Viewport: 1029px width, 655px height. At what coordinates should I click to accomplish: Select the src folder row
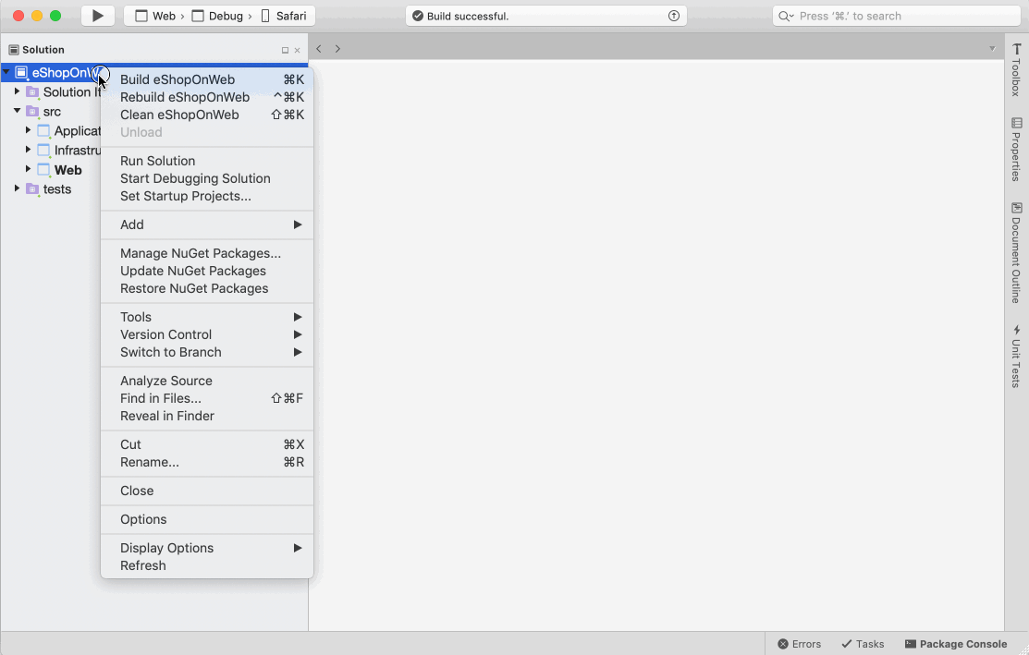click(52, 112)
